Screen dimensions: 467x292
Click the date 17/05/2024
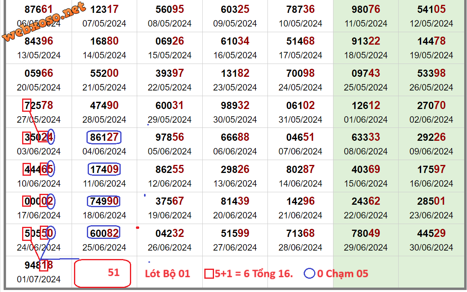click(300, 56)
